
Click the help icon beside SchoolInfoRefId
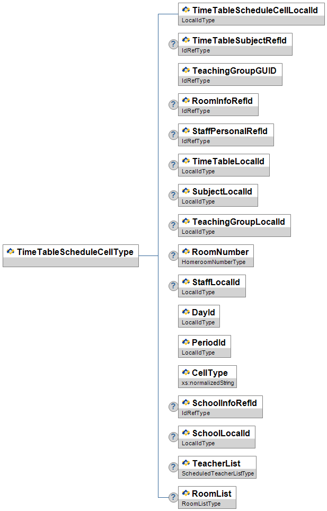coord(173,407)
